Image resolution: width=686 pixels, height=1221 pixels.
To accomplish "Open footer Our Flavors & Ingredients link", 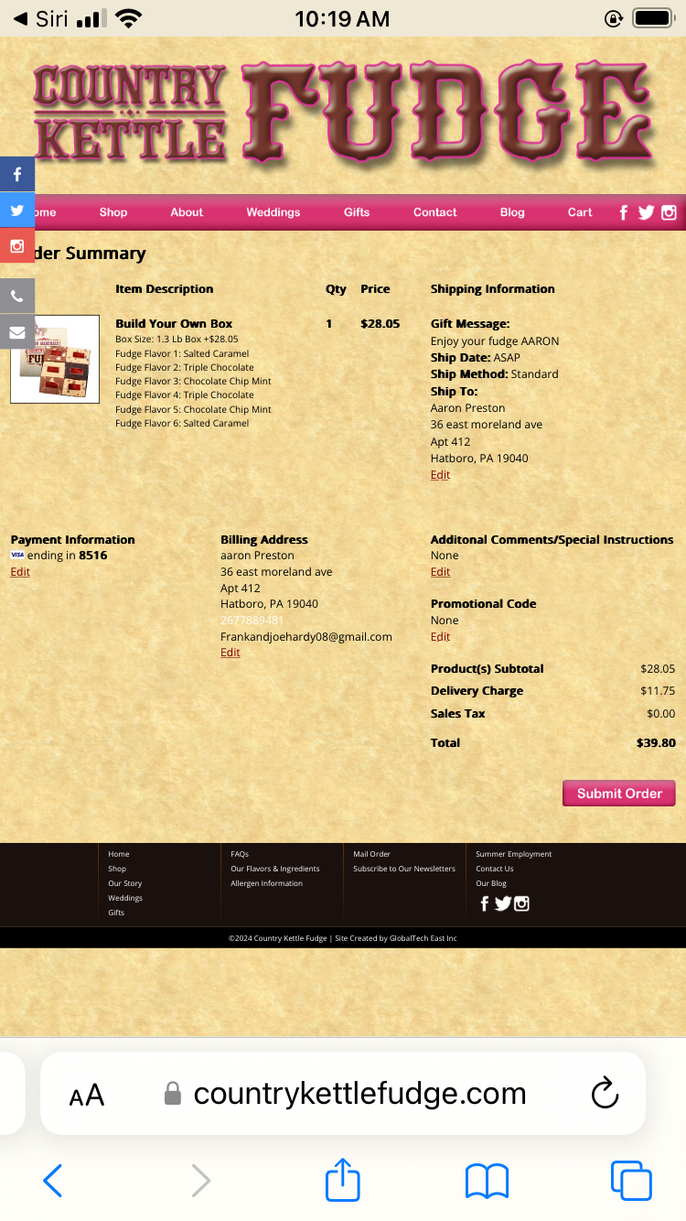I will coord(275,869).
